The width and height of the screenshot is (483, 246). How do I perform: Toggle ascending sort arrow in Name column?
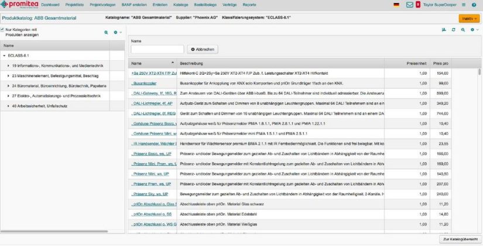[173, 63]
